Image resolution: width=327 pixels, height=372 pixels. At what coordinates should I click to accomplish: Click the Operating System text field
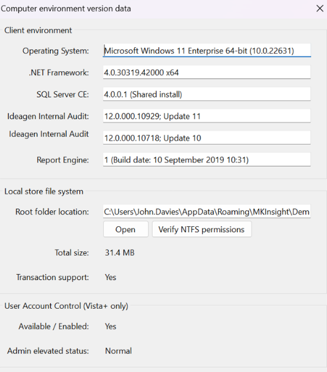207,50
